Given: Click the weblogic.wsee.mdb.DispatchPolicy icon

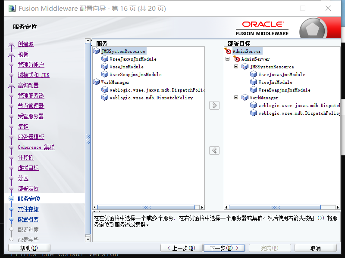Looking at the screenshot, I should click(x=105, y=97).
